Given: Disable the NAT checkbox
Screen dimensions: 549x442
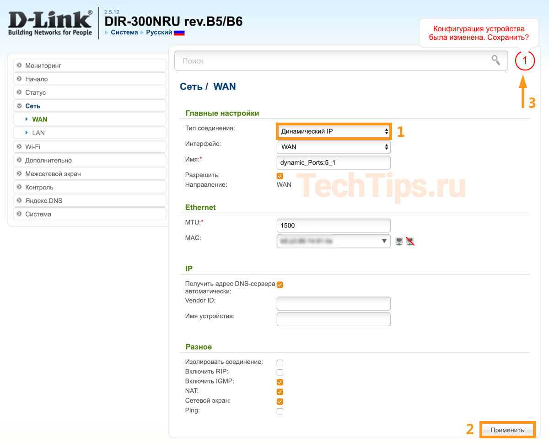Looking at the screenshot, I should [x=280, y=392].
